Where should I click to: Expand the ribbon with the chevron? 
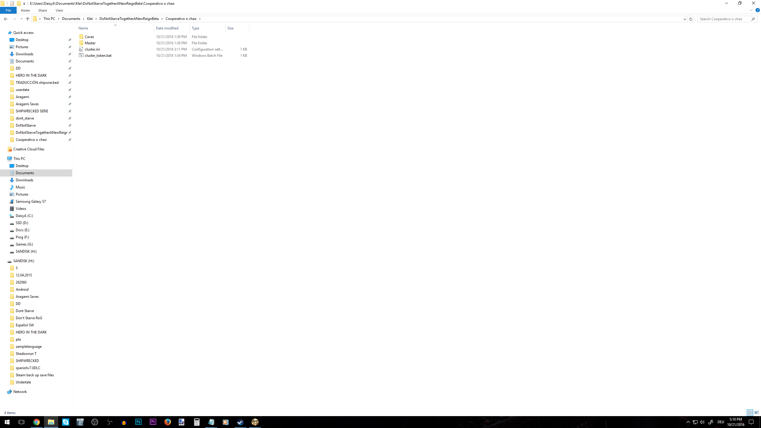(x=751, y=10)
